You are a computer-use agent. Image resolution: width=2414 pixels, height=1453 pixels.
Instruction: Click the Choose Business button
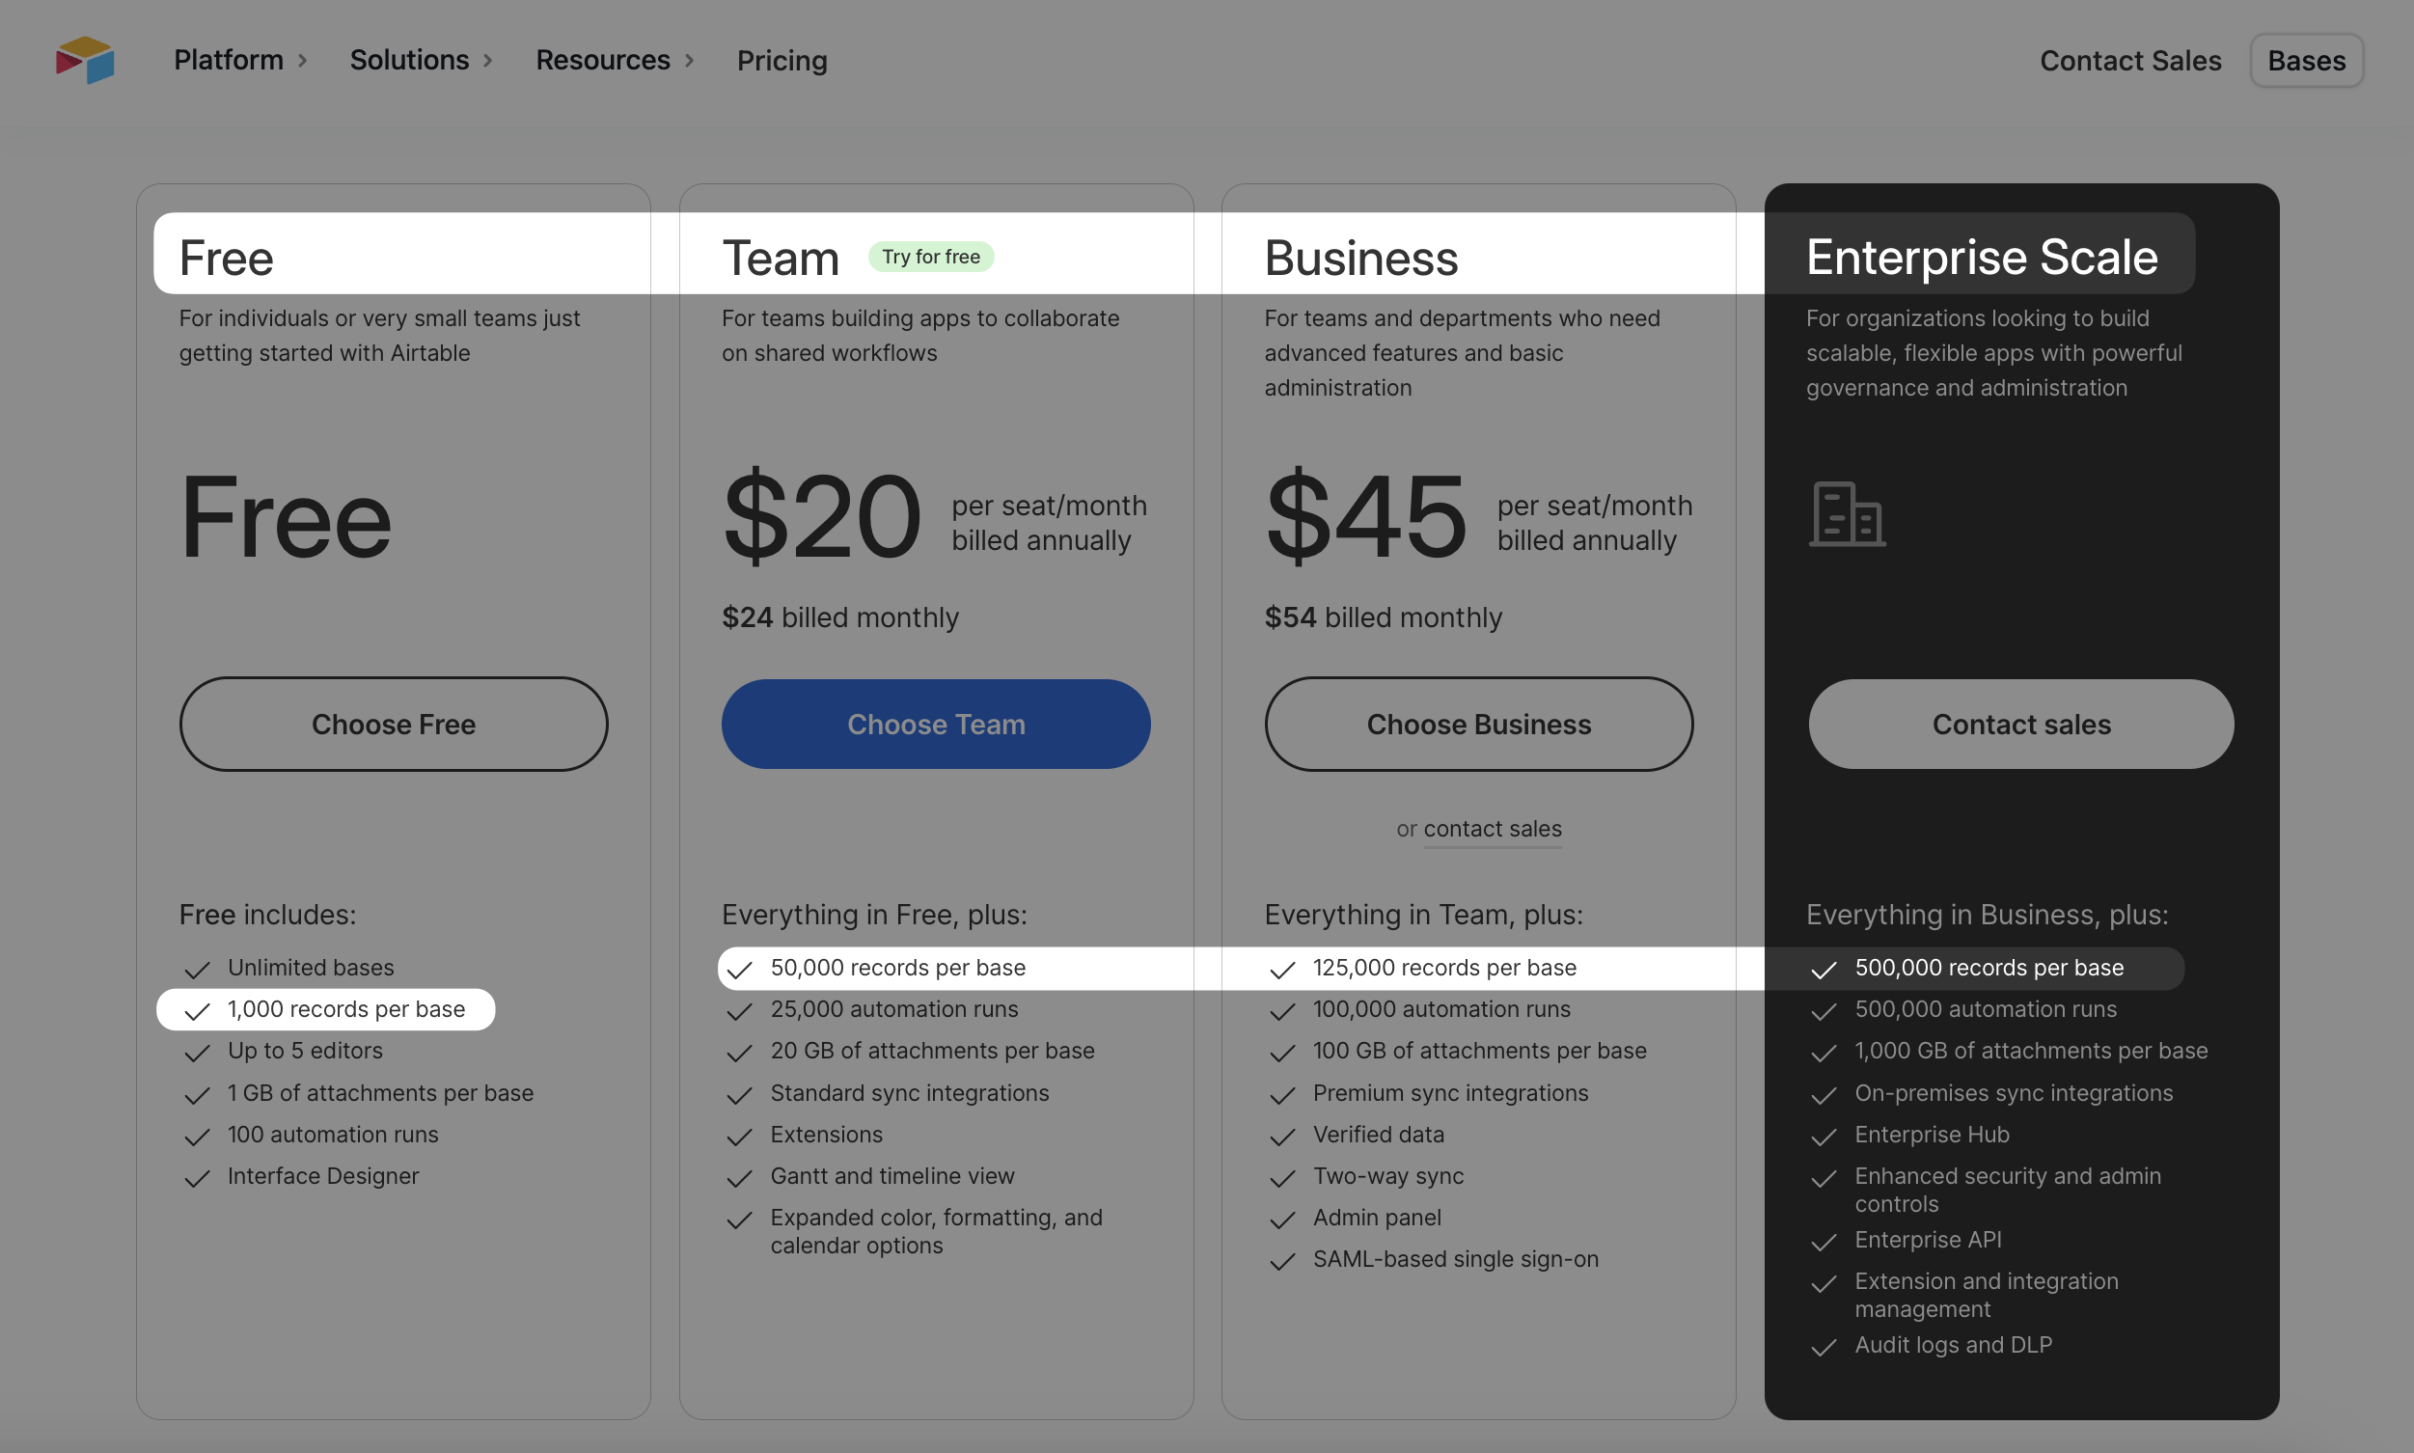click(1478, 725)
